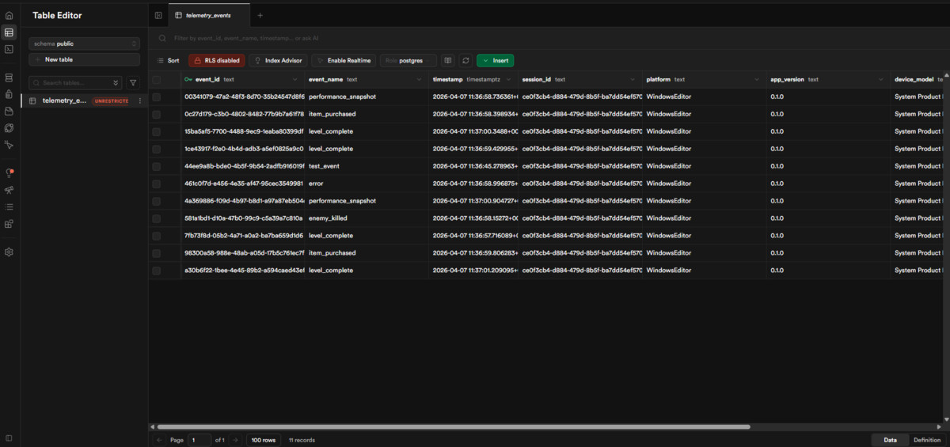
Task: Click the test_event cell
Action: pos(367,166)
